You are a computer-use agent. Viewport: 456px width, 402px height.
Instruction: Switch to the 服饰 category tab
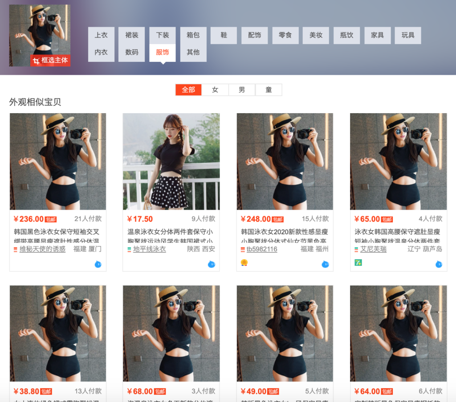pos(163,52)
